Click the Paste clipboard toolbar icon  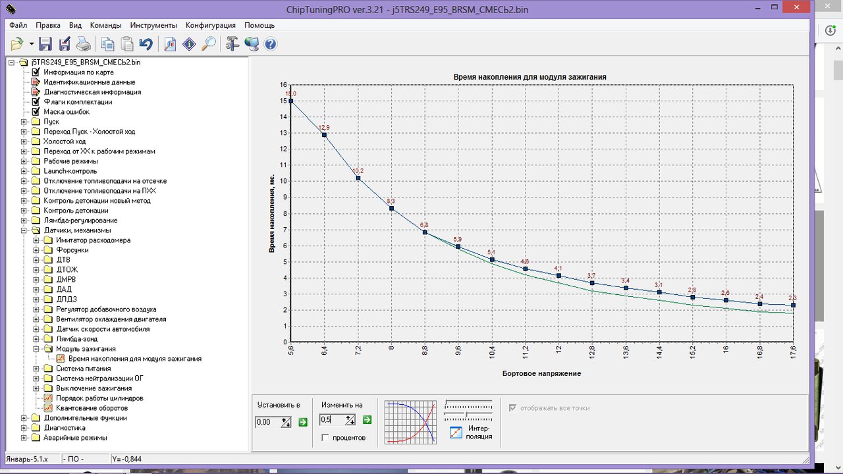coord(126,44)
